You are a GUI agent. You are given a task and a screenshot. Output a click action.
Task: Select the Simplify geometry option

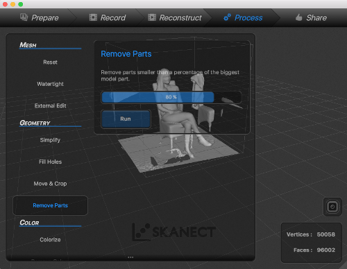point(50,140)
